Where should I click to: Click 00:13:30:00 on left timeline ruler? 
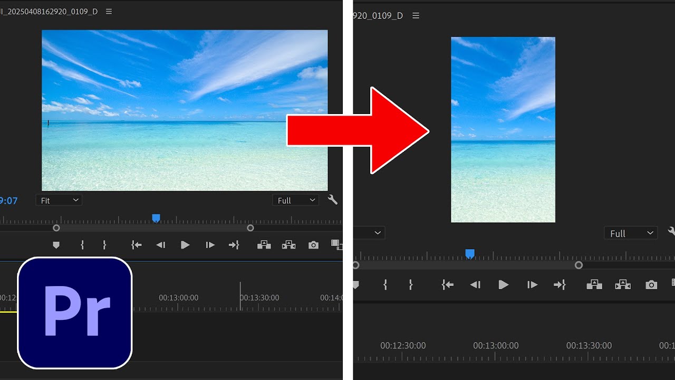click(x=259, y=298)
